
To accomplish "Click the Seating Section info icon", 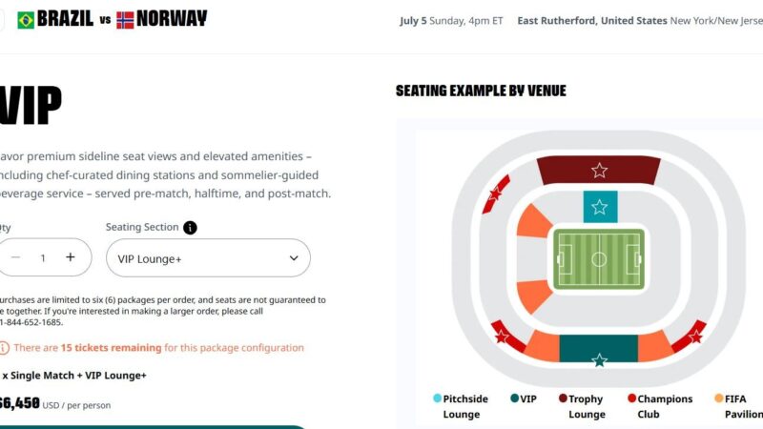I will [x=190, y=228].
